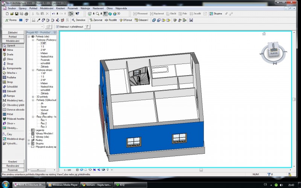Activate the Demolice tool
Viewport: 301px width, 188px height.
(79, 20)
